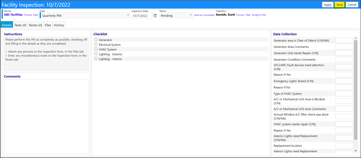The width and height of the screenshot is (361, 158).
Task: Expand the Status dropdown showing Pending
Action: pyautogui.click(x=176, y=16)
